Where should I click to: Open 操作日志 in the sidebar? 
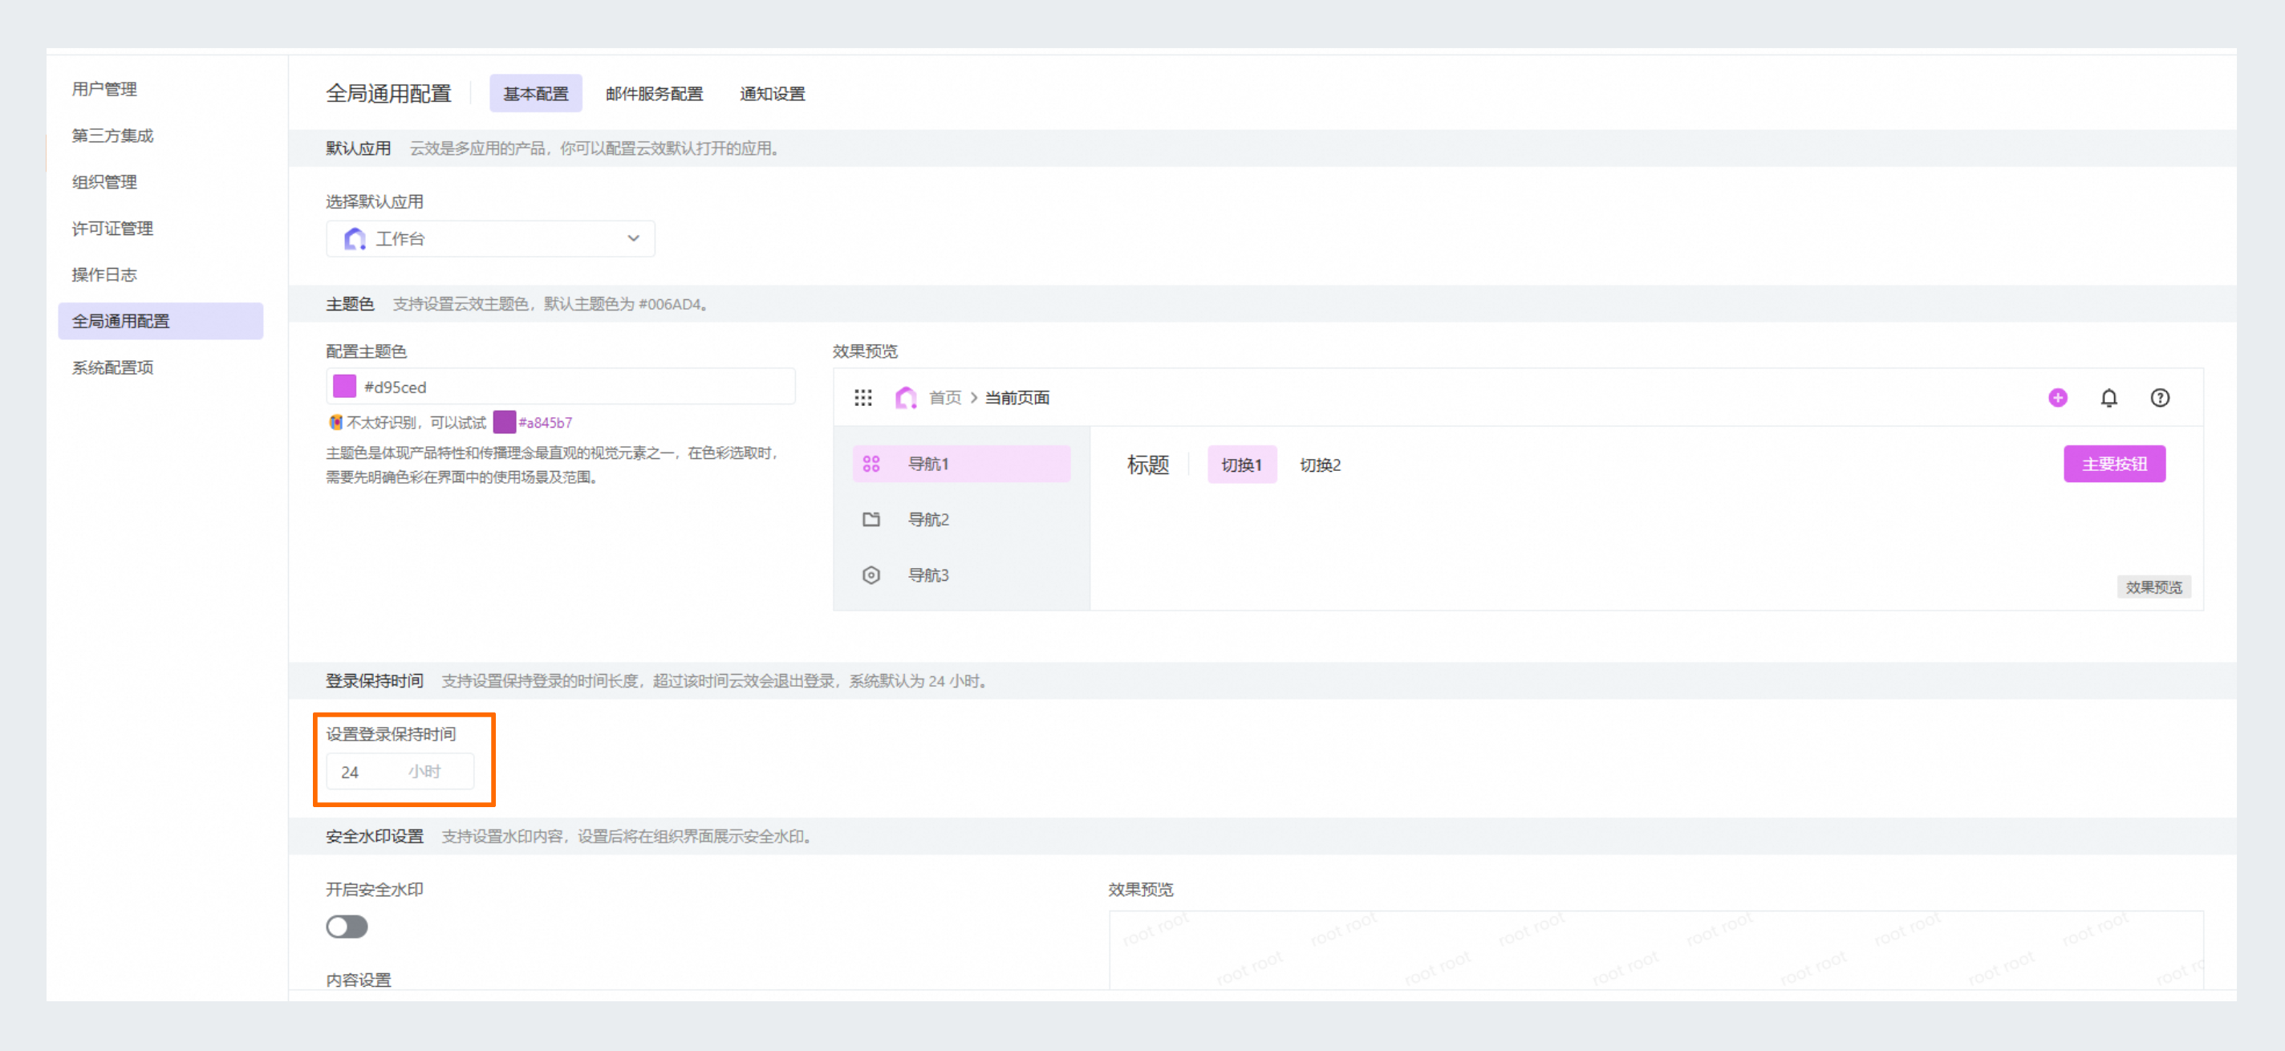click(x=104, y=275)
